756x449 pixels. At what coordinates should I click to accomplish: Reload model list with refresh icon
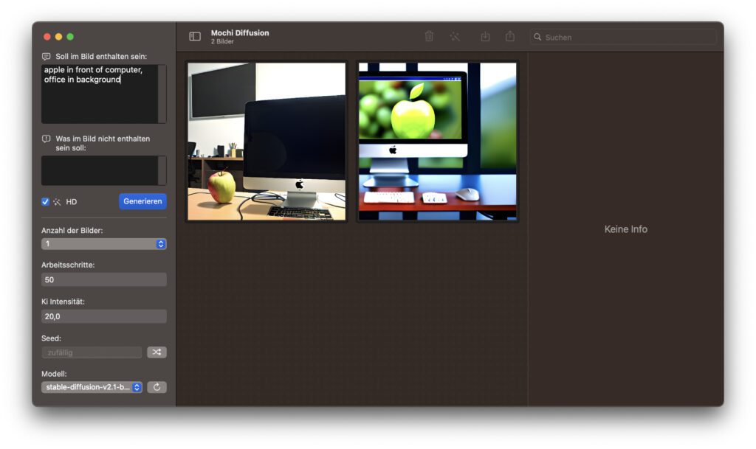[157, 387]
